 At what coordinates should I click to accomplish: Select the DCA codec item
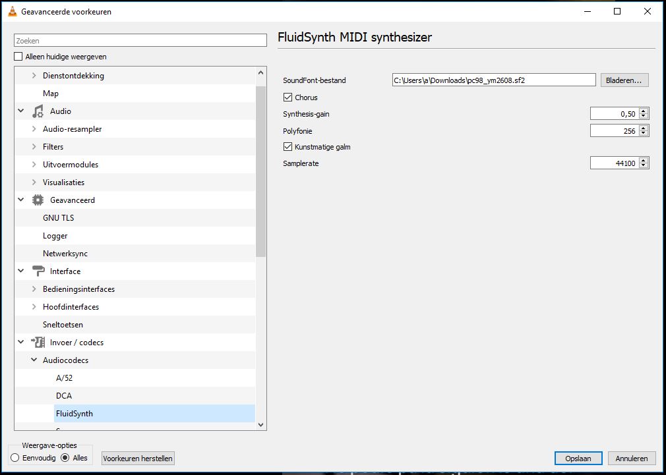pos(64,396)
